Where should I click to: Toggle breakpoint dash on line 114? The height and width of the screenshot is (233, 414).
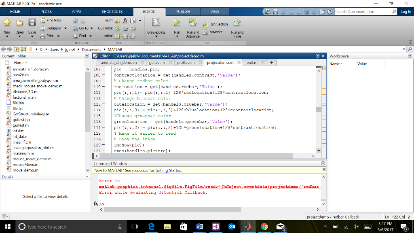click(104, 110)
